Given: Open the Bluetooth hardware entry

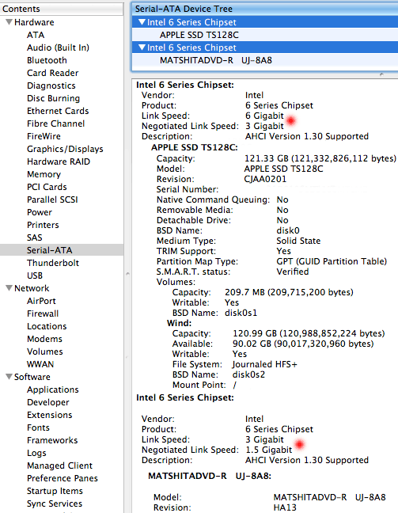Looking at the screenshot, I should pos(47,60).
